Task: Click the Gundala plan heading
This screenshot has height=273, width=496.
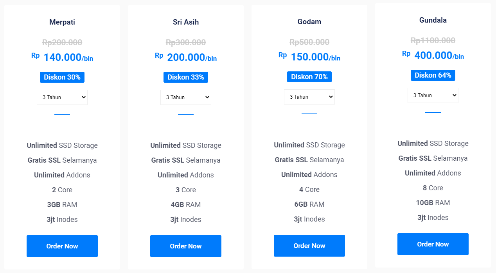Action: (x=433, y=20)
